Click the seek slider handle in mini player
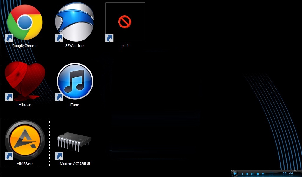Image resolution: width=302 pixels, height=177 pixels. coord(295,171)
